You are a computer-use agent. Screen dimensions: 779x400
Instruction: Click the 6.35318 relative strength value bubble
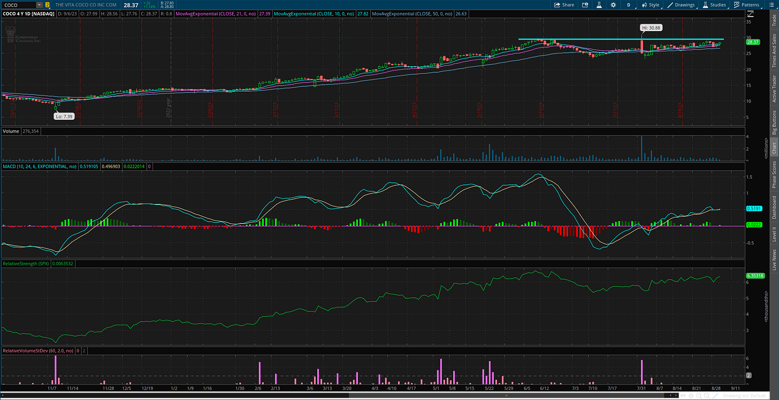[x=754, y=276]
